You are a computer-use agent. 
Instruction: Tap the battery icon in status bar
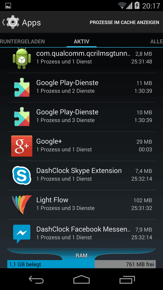(137, 6)
